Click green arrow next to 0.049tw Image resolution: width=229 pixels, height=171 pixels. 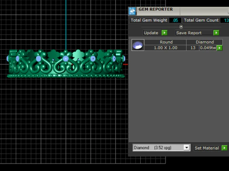point(219,48)
